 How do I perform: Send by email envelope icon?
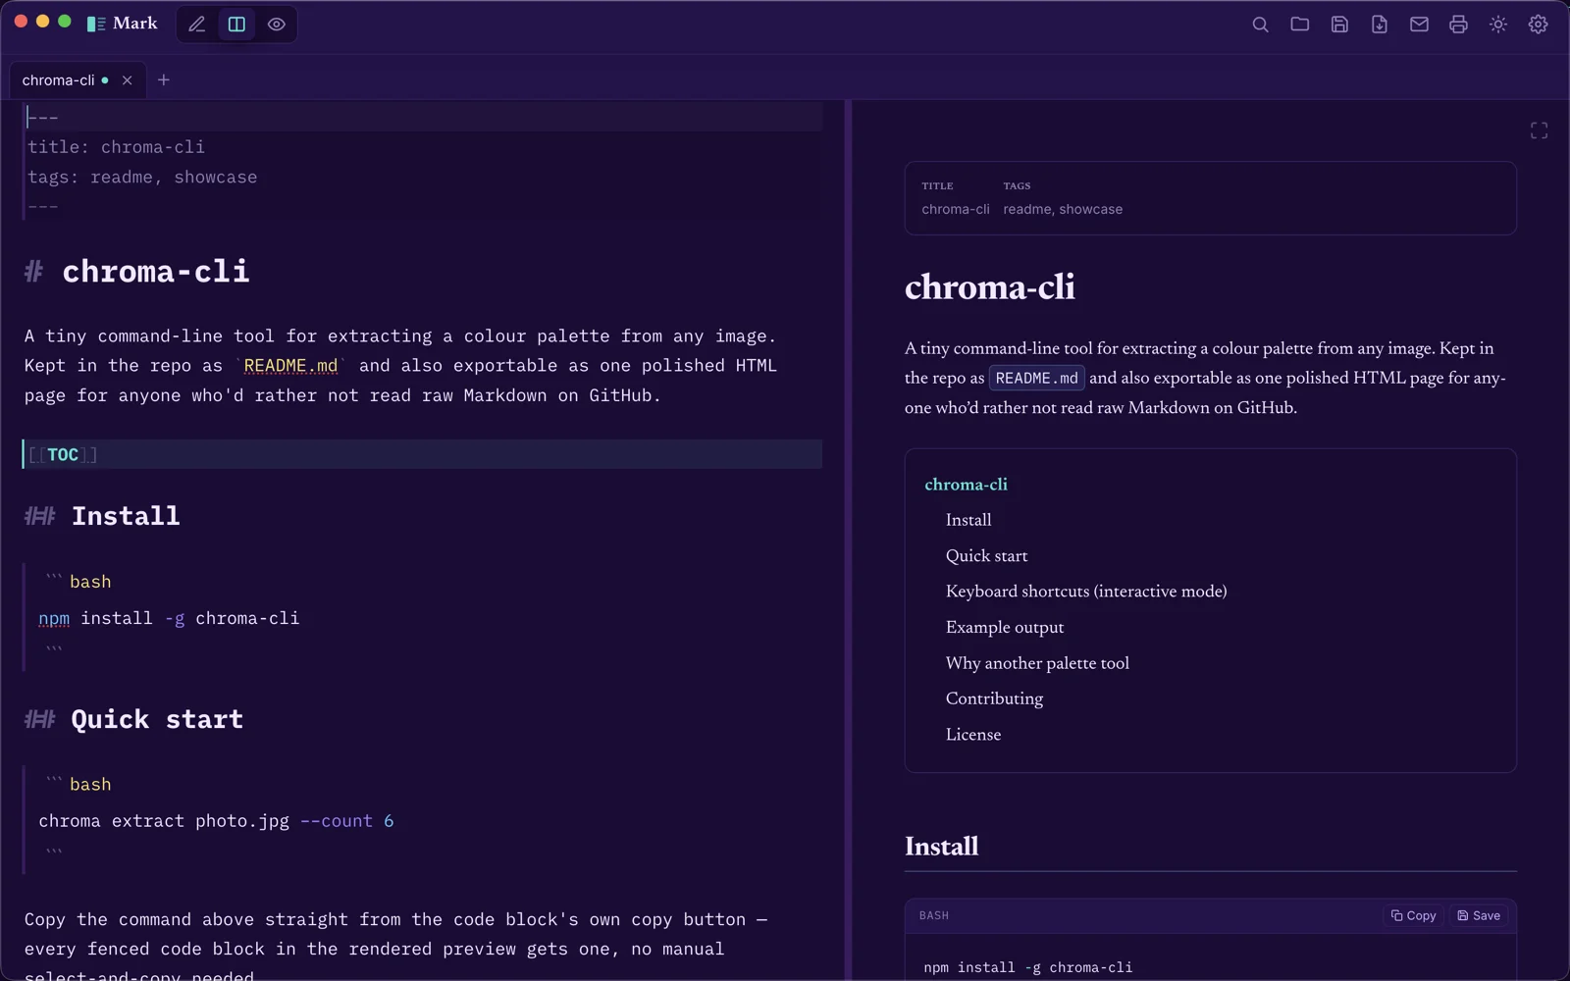point(1419,25)
